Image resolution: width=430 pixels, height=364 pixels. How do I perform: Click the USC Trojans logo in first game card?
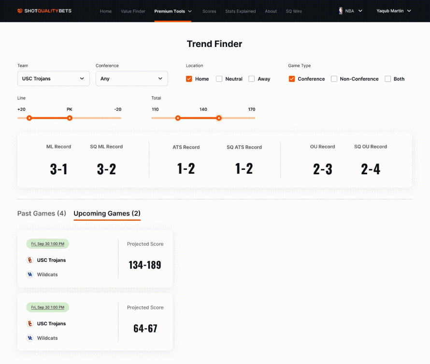(30, 260)
